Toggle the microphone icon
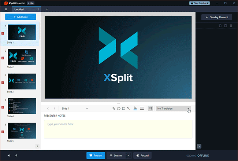This screenshot has width=238, height=161. 16,155
